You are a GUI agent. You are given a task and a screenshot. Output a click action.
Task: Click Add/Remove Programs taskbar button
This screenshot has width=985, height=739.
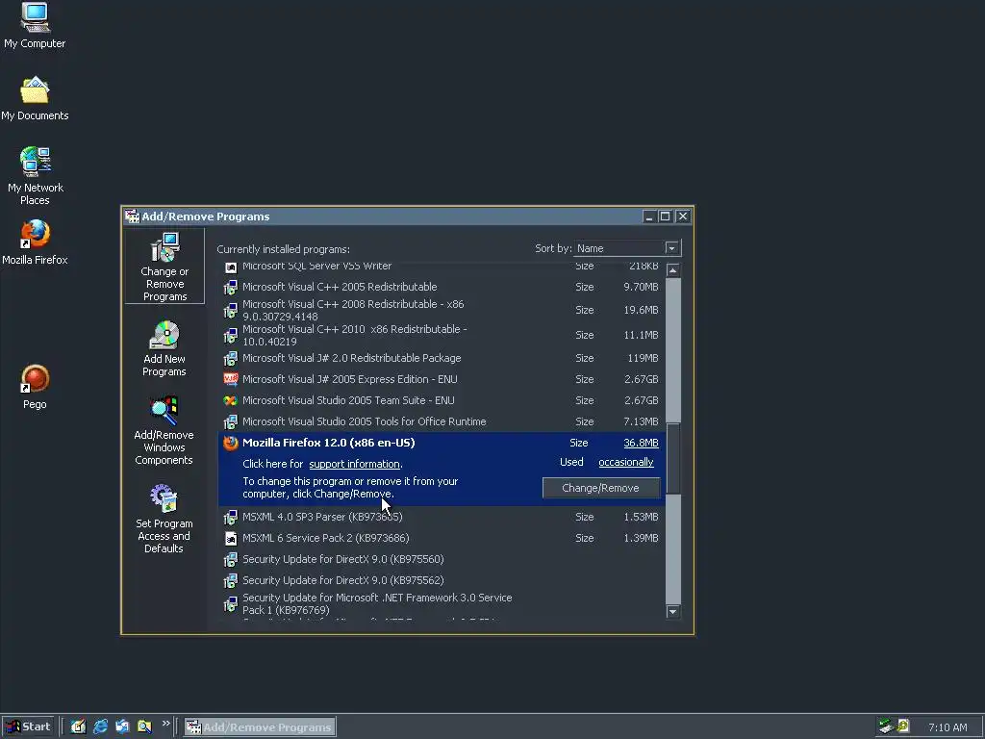(x=260, y=727)
